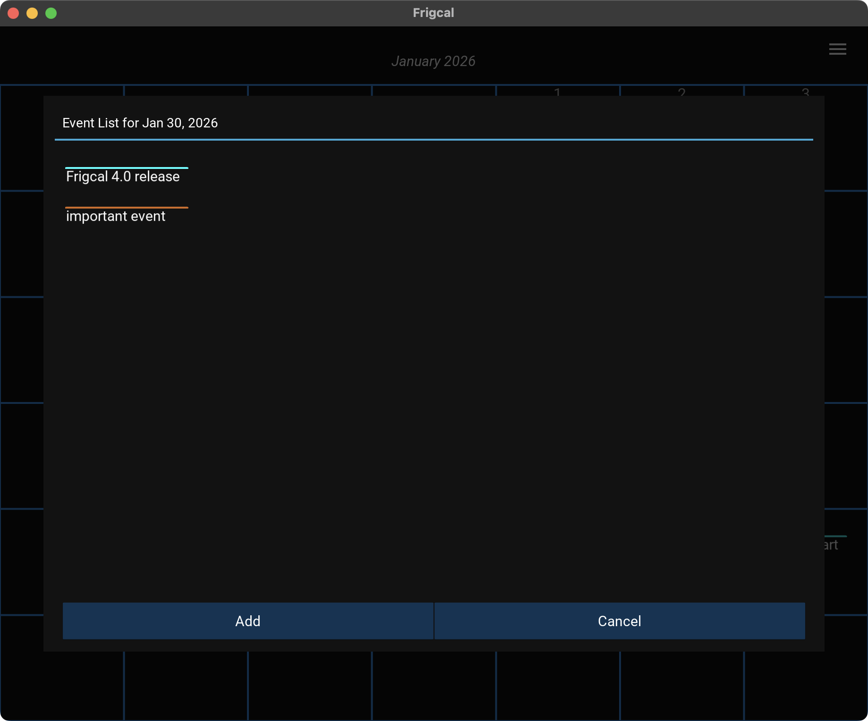The height and width of the screenshot is (721, 868).
Task: Minimize the window using yellow button
Action: point(32,13)
